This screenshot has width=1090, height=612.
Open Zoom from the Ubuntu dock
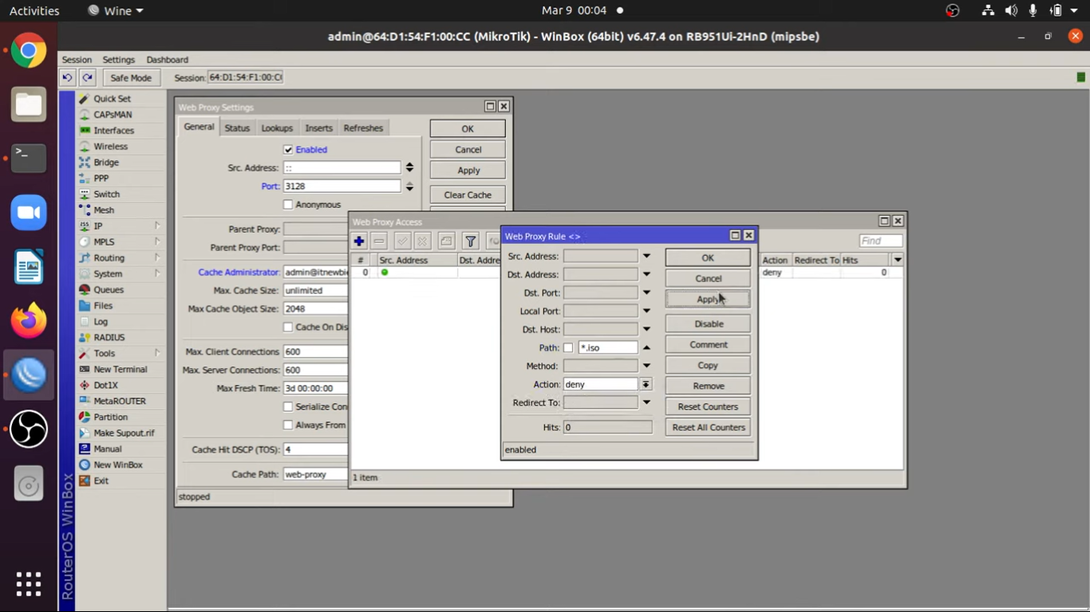coord(29,213)
